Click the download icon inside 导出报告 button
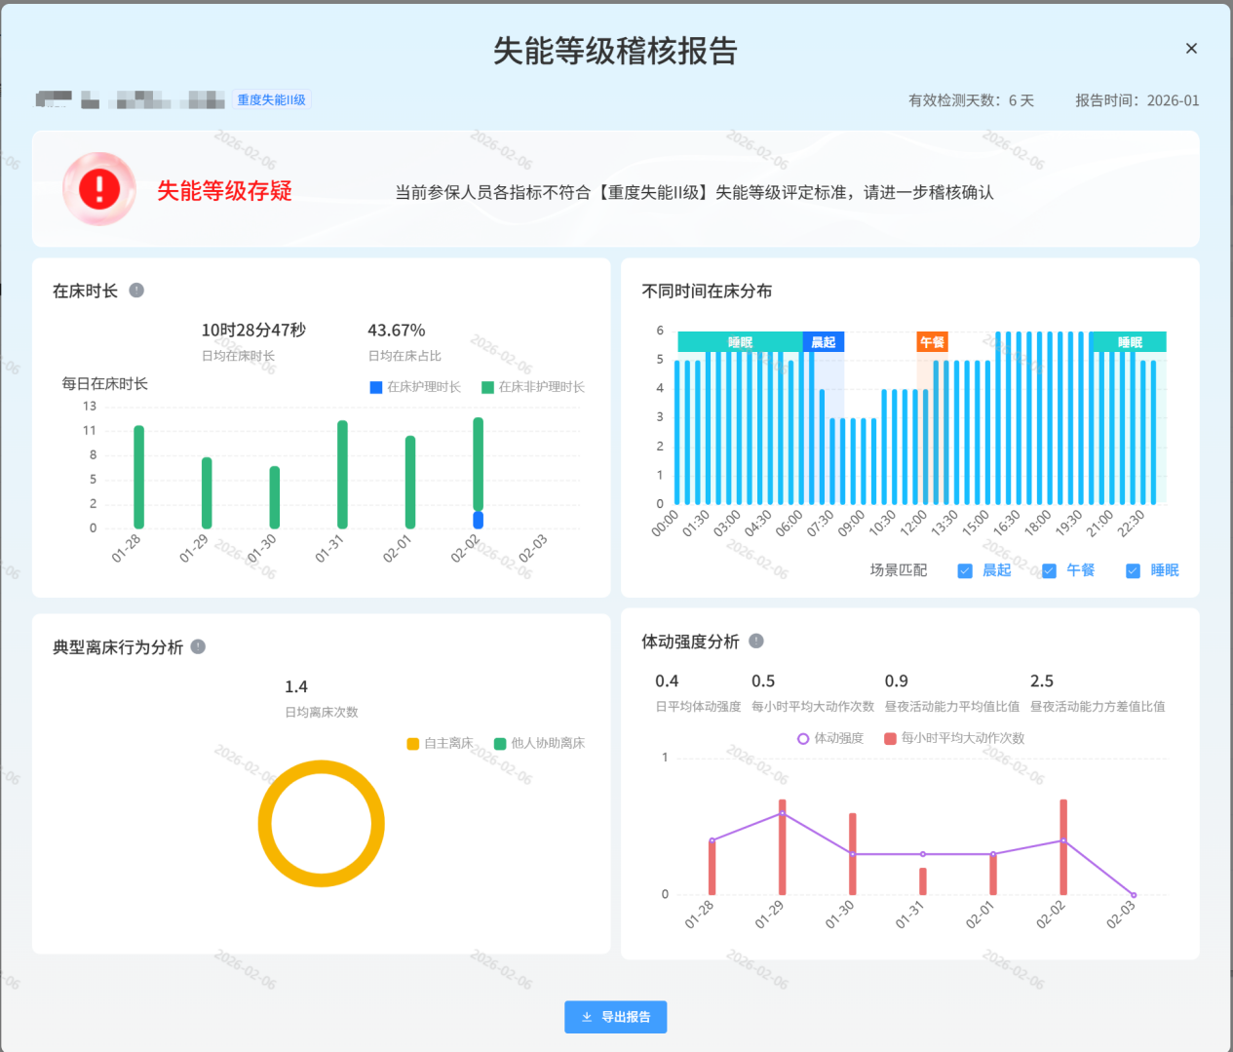Viewport: 1233px width, 1052px height. click(x=588, y=1016)
